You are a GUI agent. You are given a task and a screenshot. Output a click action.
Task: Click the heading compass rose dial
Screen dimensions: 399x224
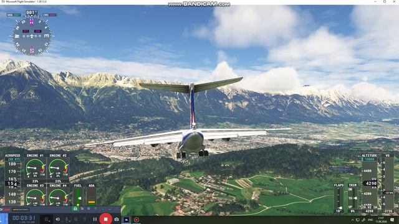pos(32,35)
